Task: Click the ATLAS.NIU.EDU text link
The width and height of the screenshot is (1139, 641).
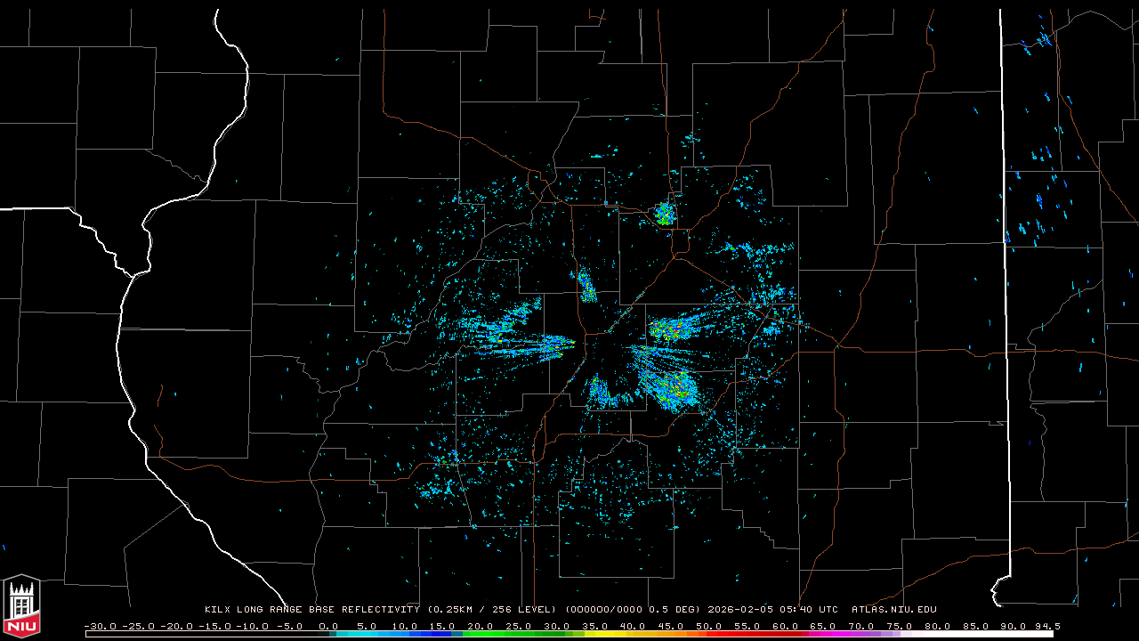Action: click(893, 610)
